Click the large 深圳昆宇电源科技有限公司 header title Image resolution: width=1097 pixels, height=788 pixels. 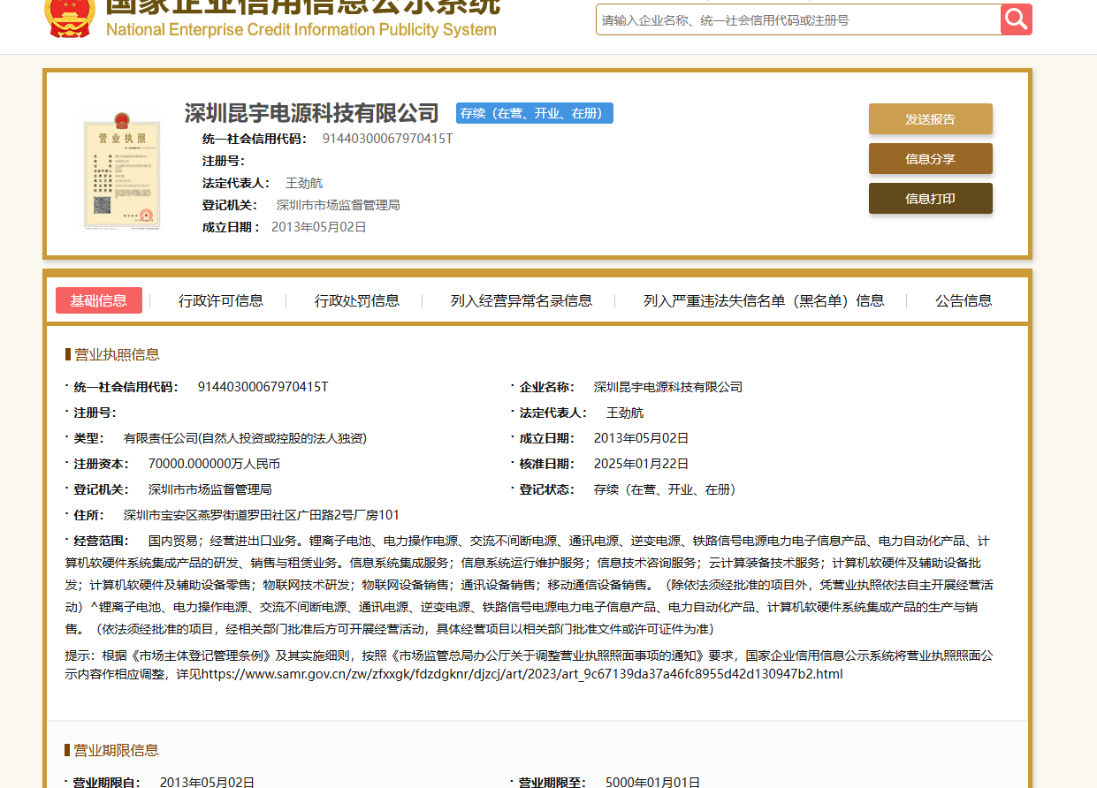coord(312,113)
